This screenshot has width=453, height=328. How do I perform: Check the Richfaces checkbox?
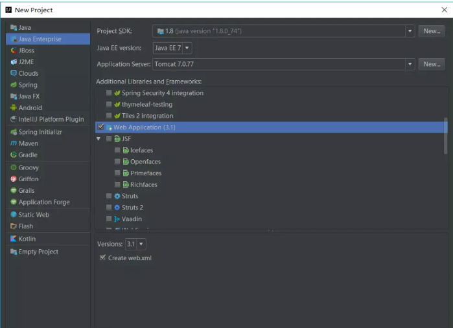tap(117, 184)
